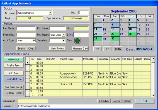This screenshot has height=110, width=158.
Task: Click the Display Appts button
Action: [x=14, y=65]
